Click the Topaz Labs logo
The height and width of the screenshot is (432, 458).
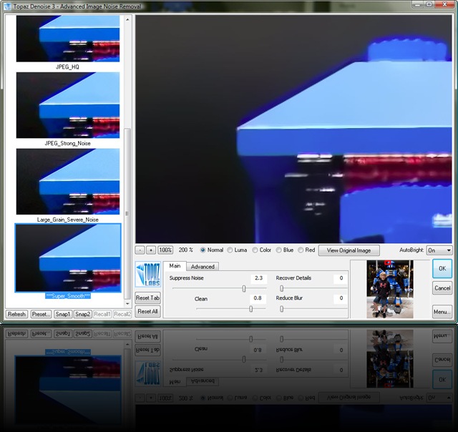click(148, 274)
